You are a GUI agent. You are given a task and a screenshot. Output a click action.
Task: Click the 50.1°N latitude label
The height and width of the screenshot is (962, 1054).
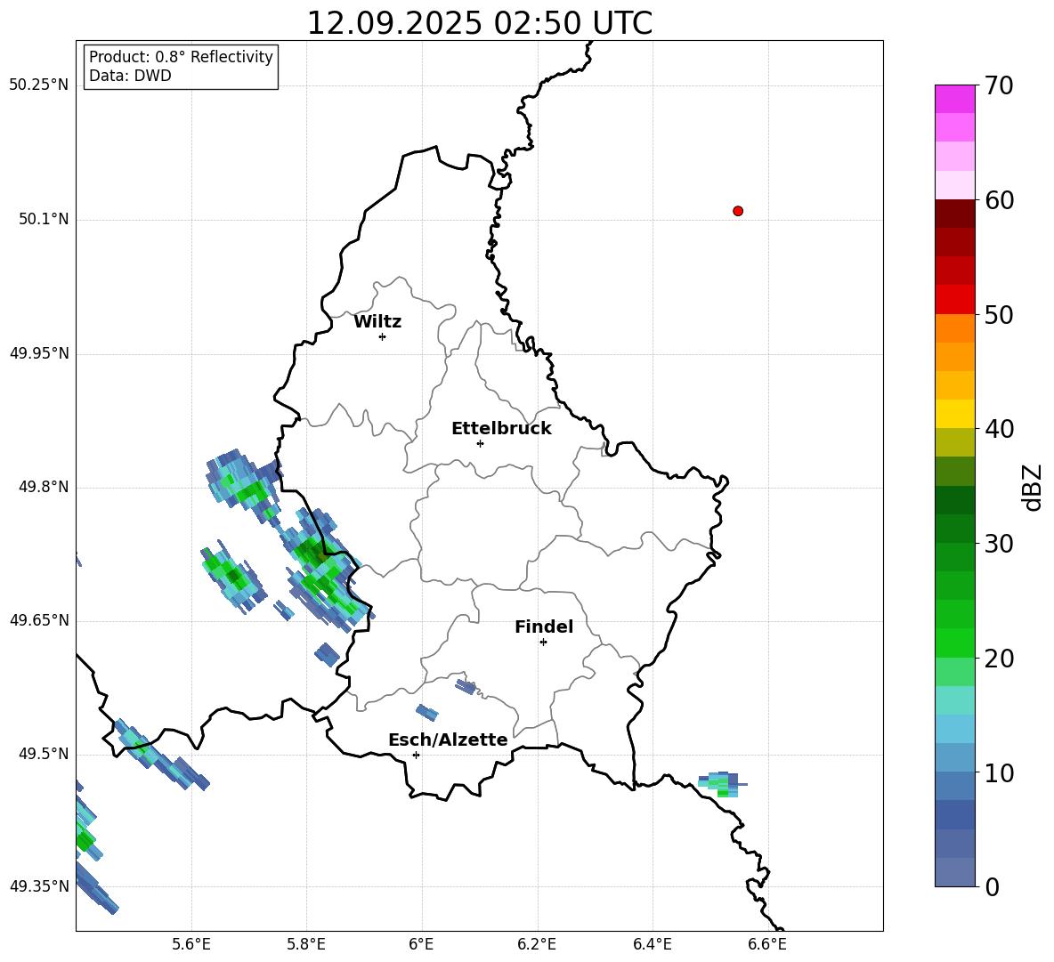[x=44, y=220]
